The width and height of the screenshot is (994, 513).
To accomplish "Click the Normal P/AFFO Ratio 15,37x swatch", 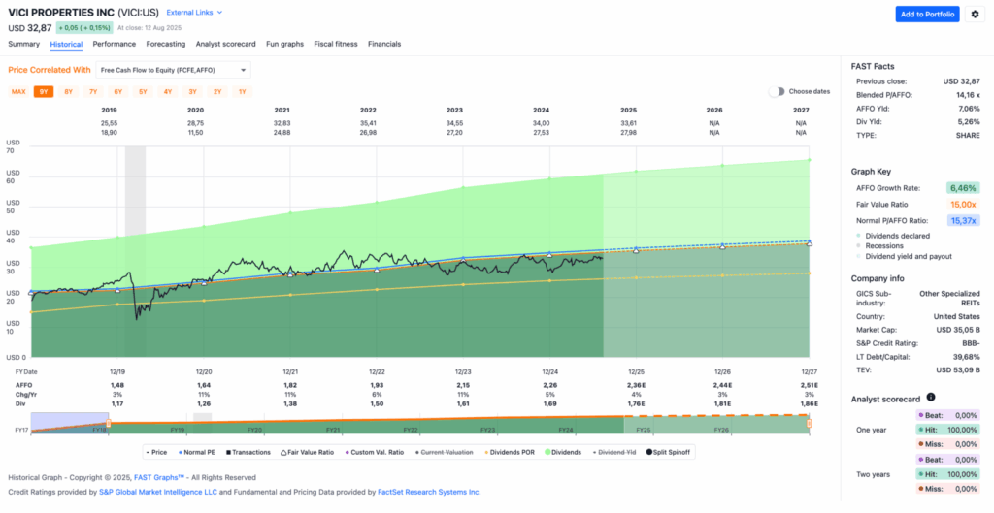I will 964,220.
